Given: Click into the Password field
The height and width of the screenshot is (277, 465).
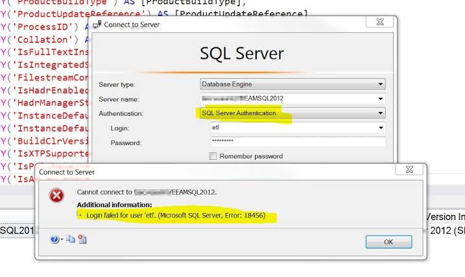Looking at the screenshot, I should click(x=298, y=142).
